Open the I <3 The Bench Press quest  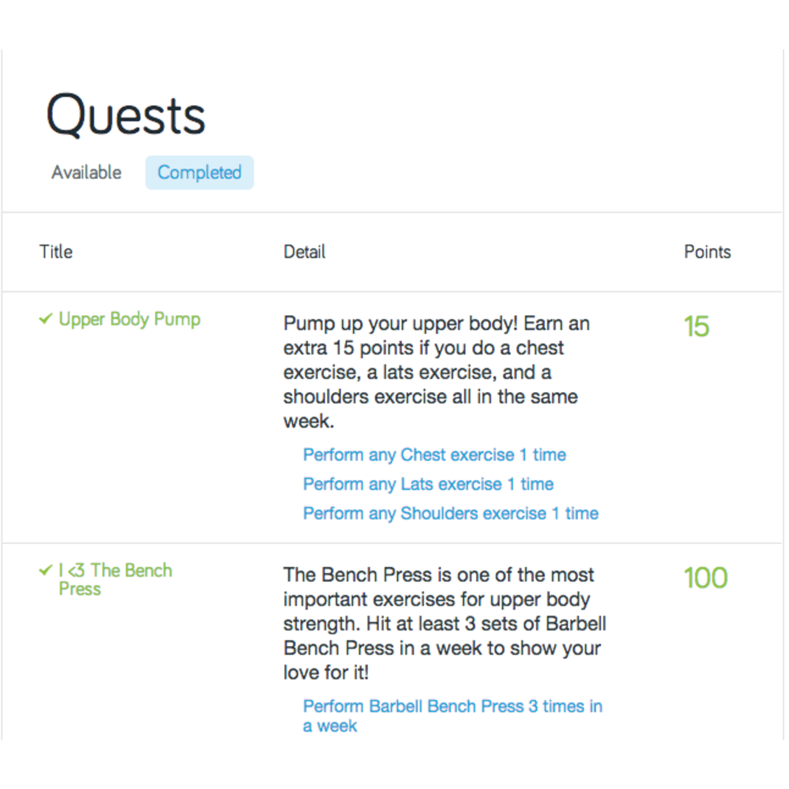[114, 579]
